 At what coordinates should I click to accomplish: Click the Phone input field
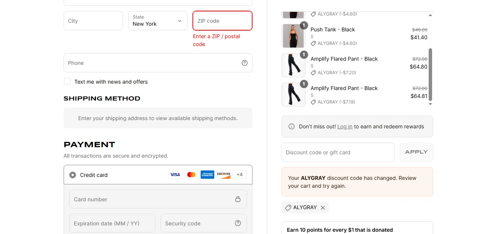(158, 63)
